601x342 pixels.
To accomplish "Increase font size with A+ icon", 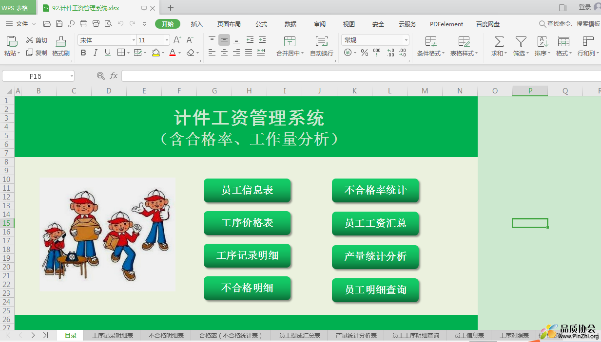I will point(177,40).
